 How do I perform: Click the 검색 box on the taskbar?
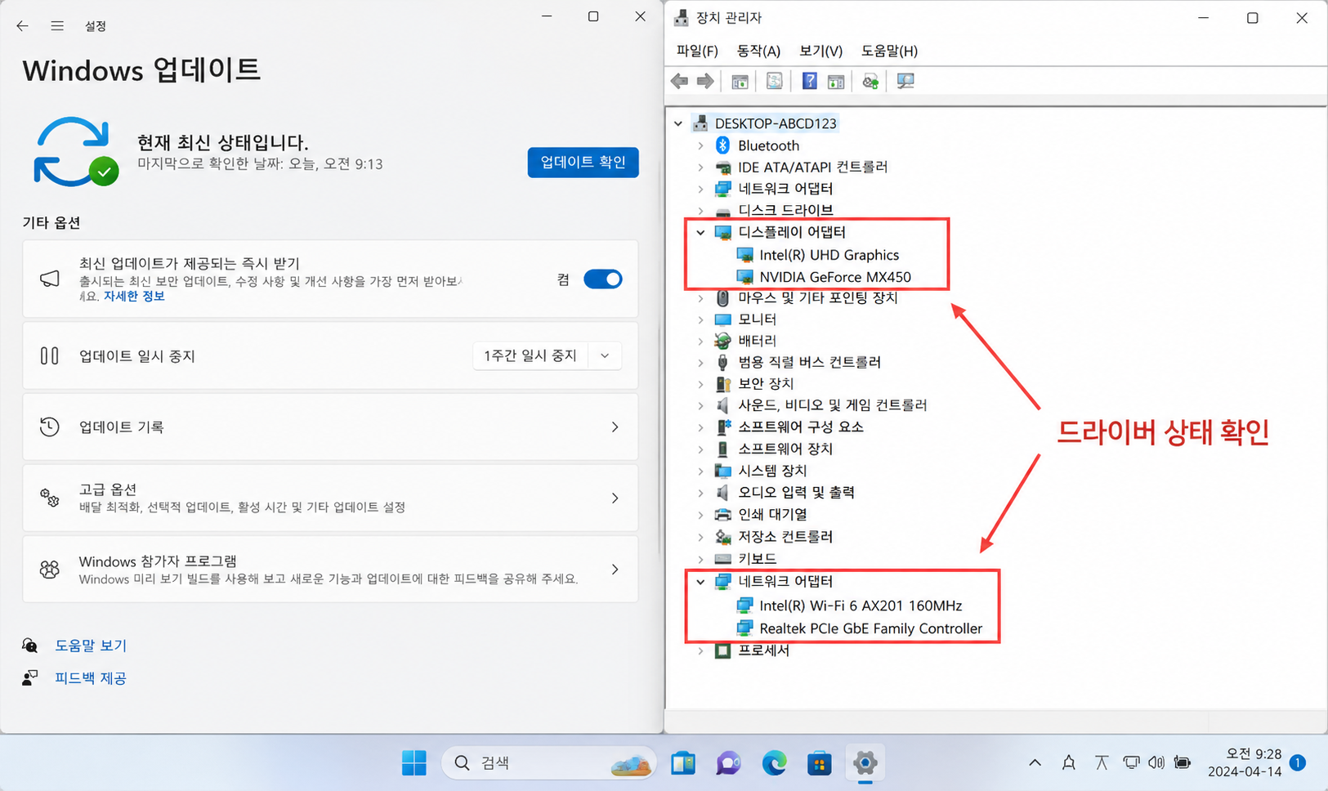pos(549,763)
